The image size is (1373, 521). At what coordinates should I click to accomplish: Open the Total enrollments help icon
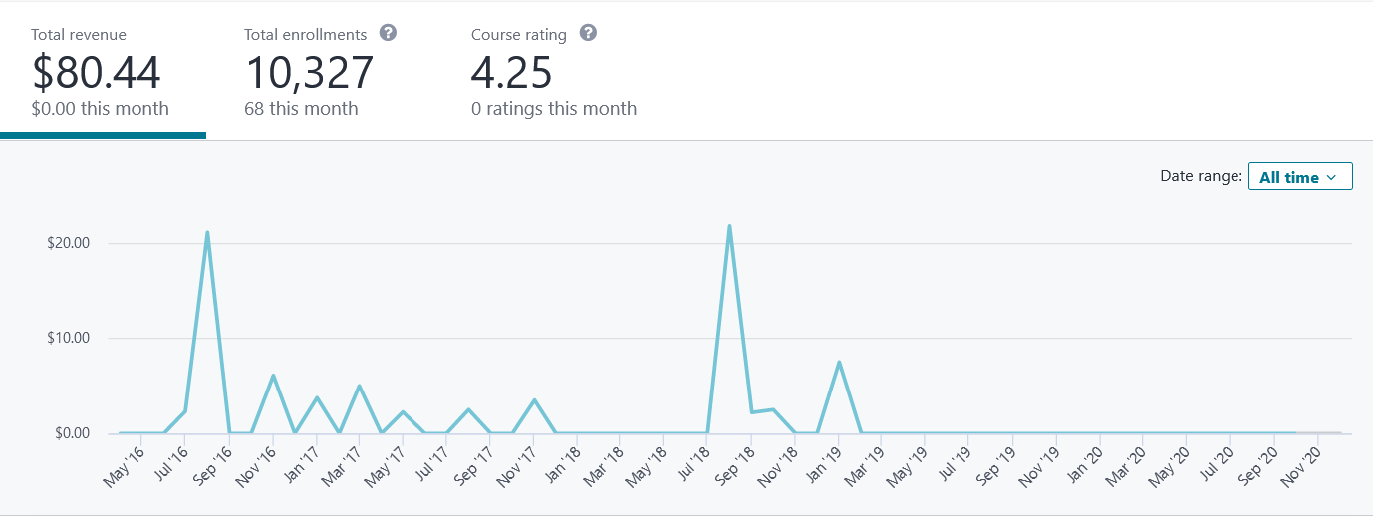click(389, 33)
